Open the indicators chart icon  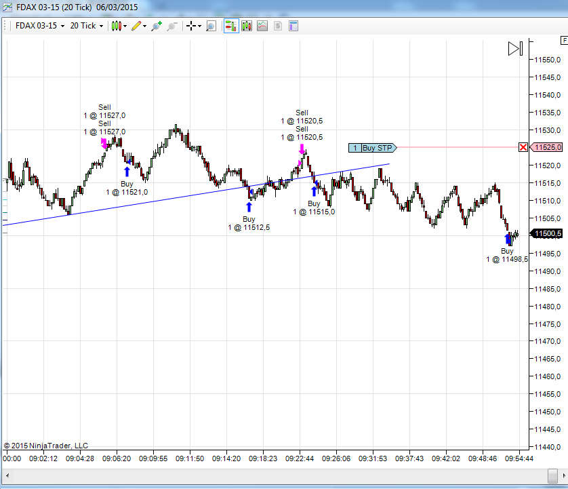pyautogui.click(x=262, y=26)
